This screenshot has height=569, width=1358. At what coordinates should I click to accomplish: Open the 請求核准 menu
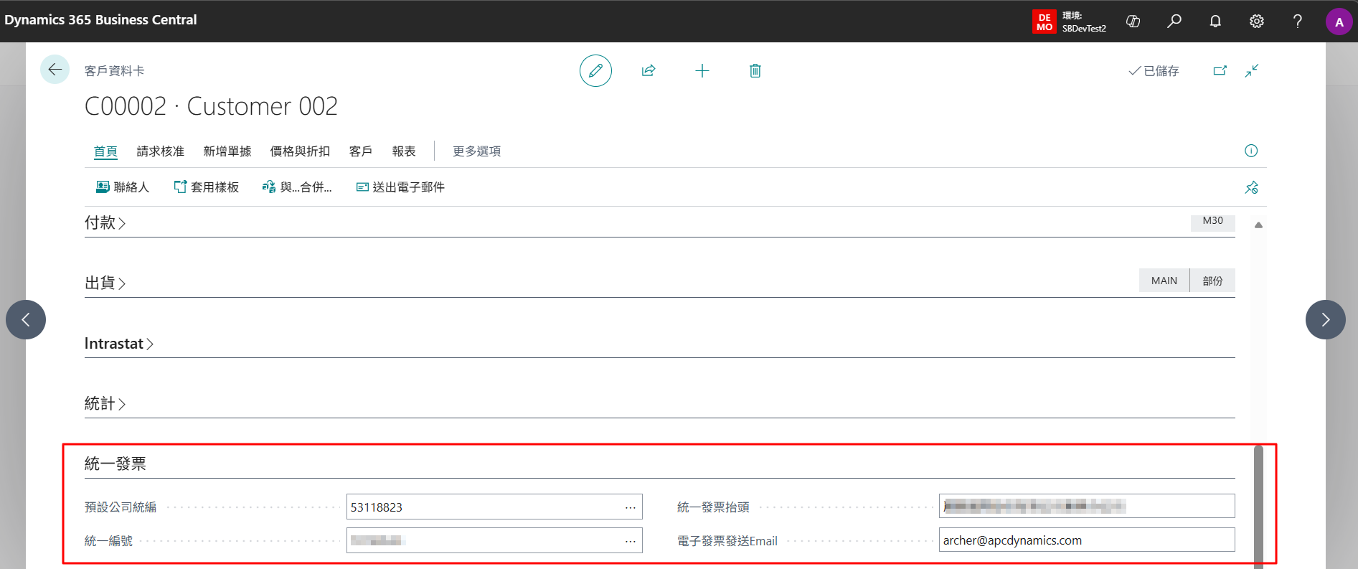[x=161, y=151]
